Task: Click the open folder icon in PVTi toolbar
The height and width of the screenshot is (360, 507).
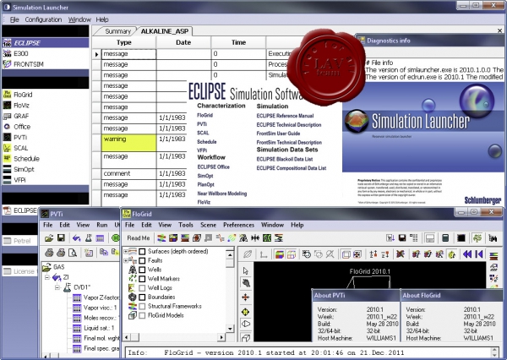Action: (49, 238)
